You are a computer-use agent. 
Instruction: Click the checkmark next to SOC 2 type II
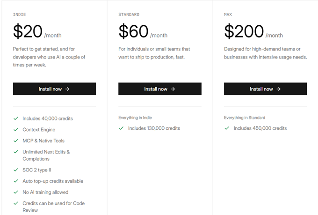pyautogui.click(x=16, y=170)
